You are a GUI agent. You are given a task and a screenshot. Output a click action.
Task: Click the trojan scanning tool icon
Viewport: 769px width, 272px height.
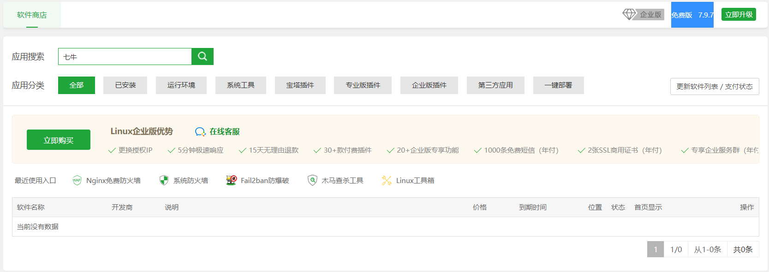click(312, 180)
